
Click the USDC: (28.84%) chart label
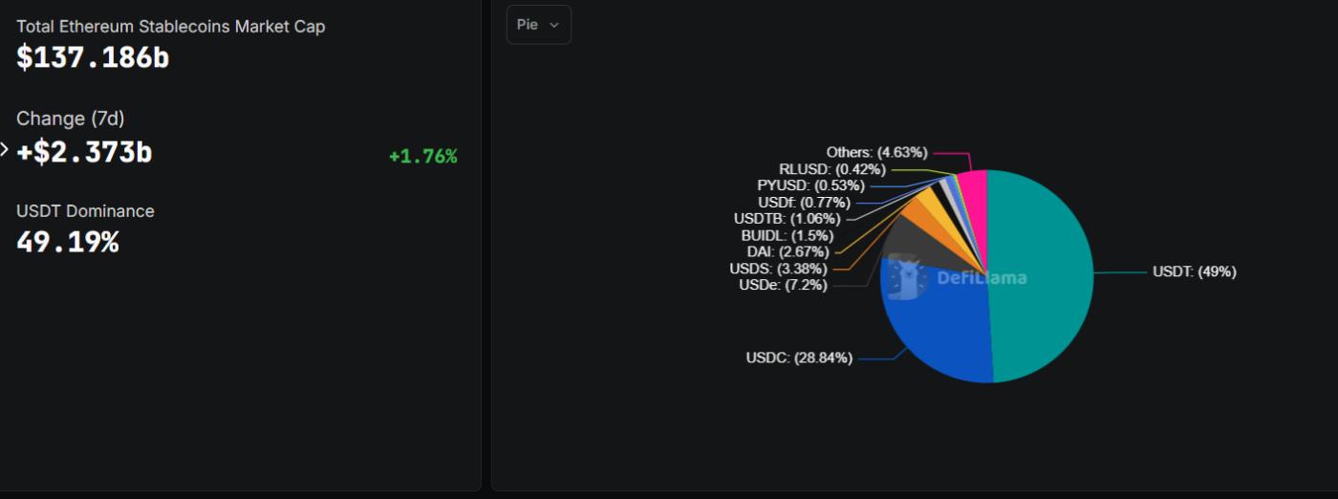point(799,358)
